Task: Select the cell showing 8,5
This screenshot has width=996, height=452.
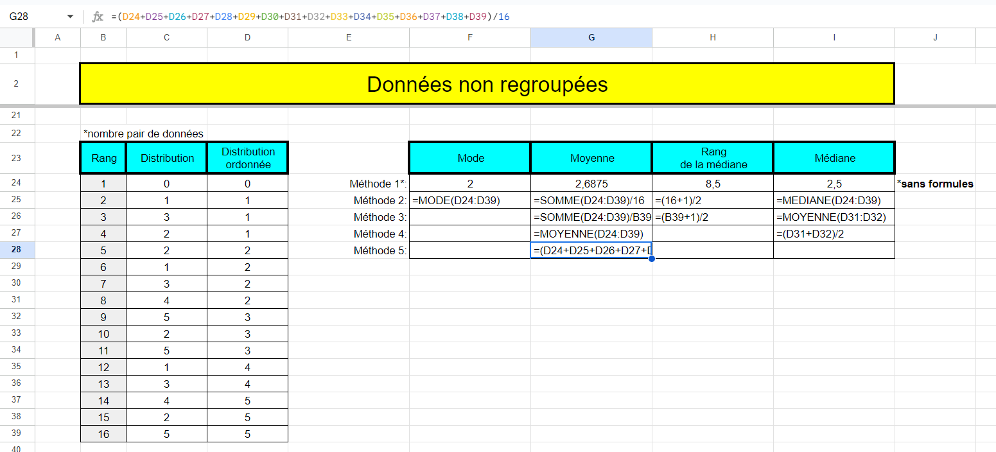Action: (712, 183)
